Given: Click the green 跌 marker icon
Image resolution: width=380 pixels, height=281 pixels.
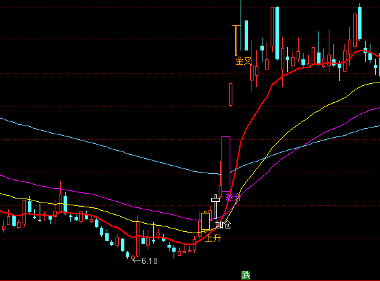Looking at the screenshot, I should [246, 275].
